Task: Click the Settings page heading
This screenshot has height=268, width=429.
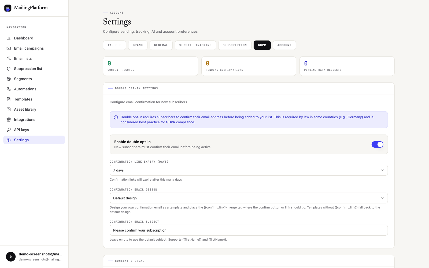Action: (x=117, y=22)
